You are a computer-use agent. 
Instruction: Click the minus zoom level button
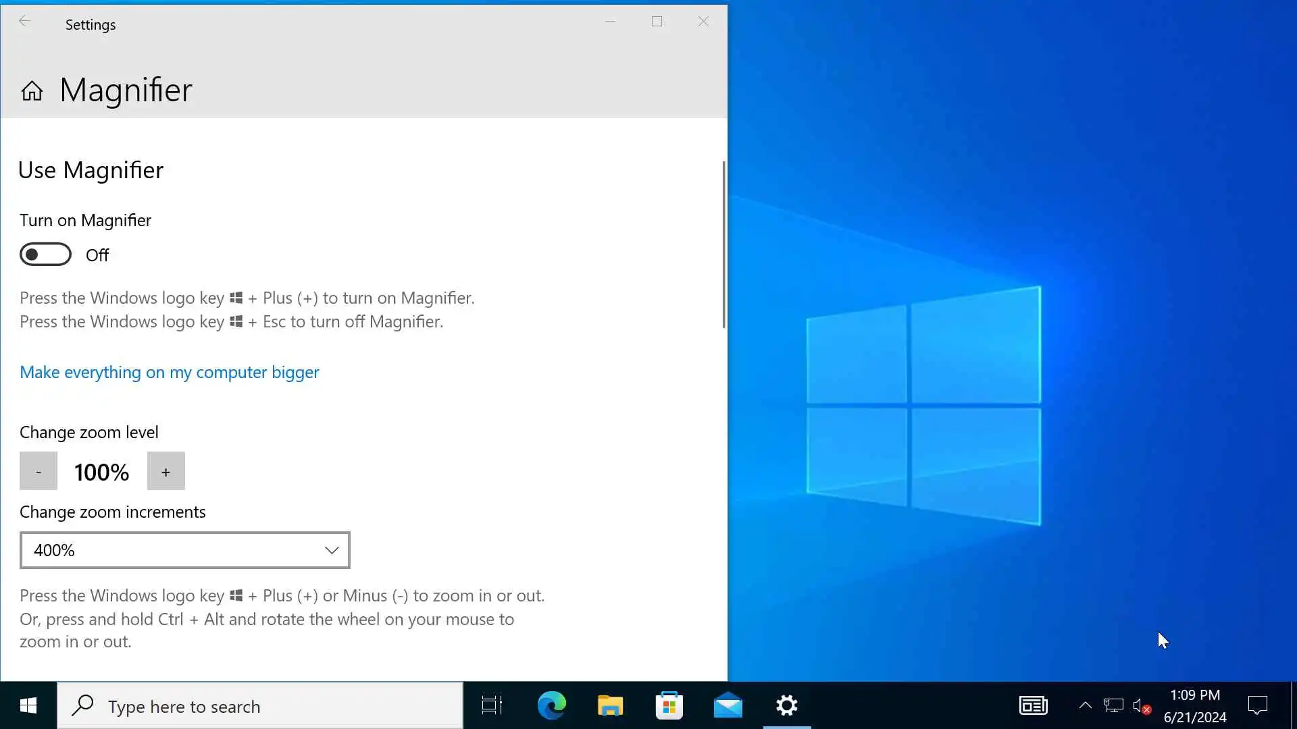pyautogui.click(x=39, y=471)
